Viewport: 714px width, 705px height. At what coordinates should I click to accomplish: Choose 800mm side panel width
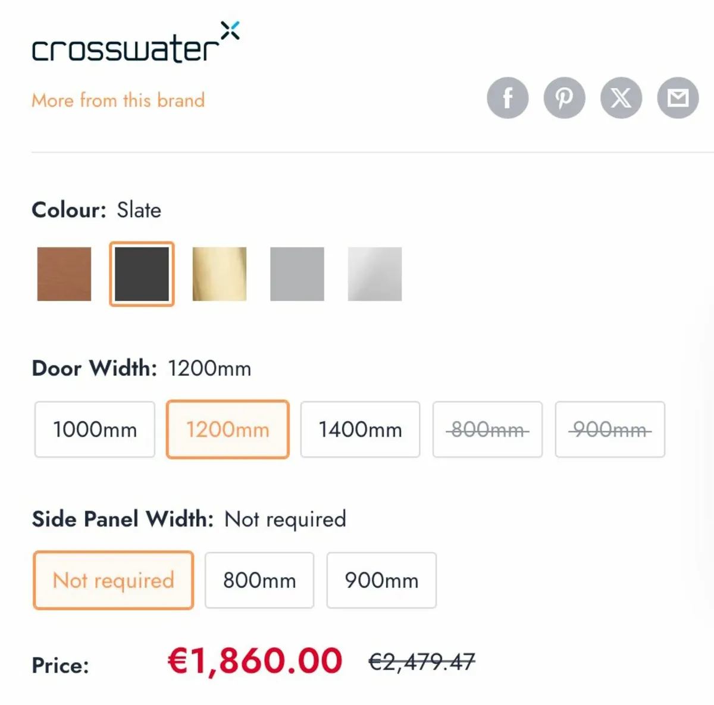[x=259, y=580]
